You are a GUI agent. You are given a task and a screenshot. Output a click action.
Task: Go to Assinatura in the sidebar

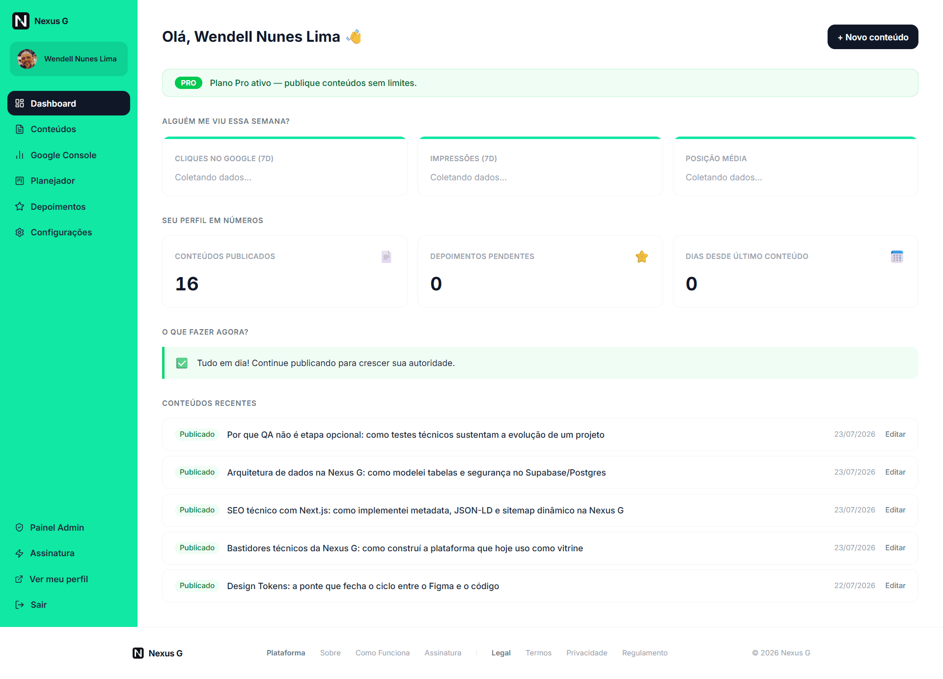[x=69, y=553]
